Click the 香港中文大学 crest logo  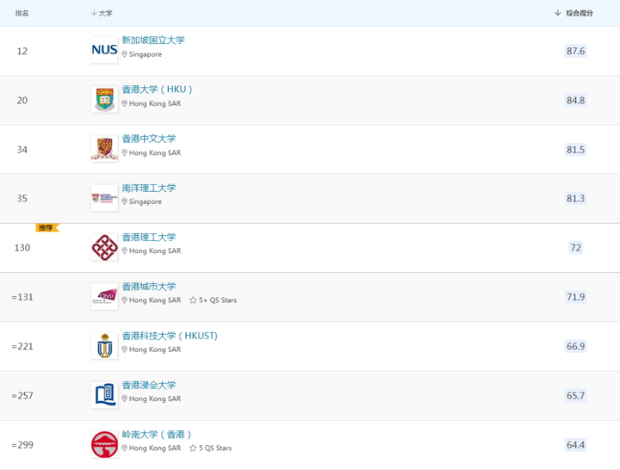coord(104,149)
